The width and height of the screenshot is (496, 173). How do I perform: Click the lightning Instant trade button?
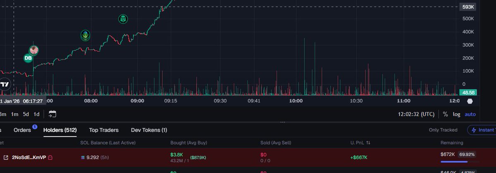coord(482,130)
